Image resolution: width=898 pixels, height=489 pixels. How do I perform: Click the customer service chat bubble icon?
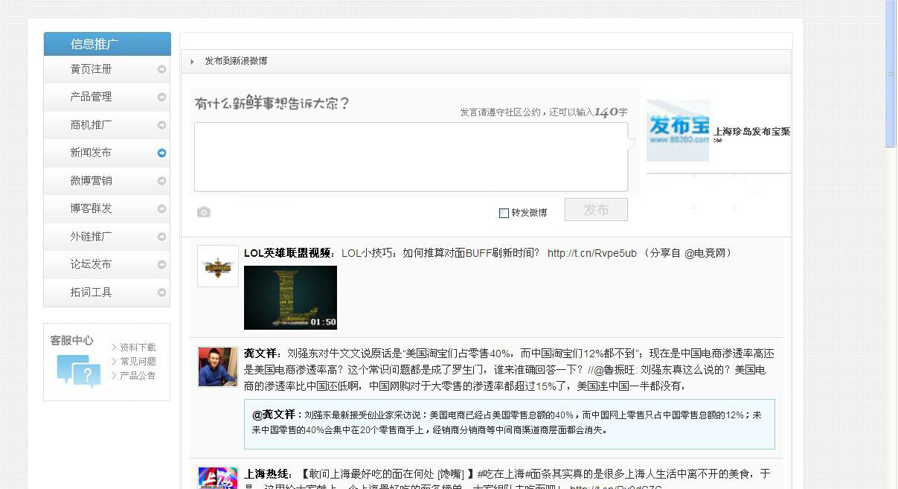click(78, 370)
